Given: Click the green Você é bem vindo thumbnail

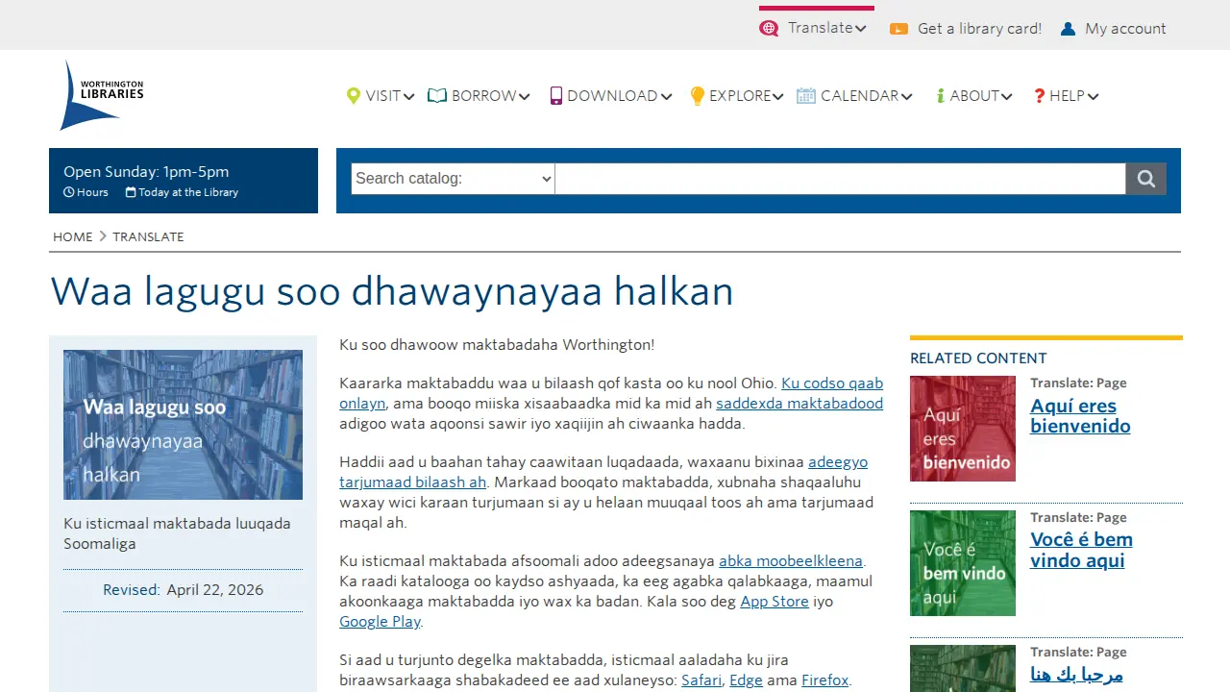Looking at the screenshot, I should 963,563.
